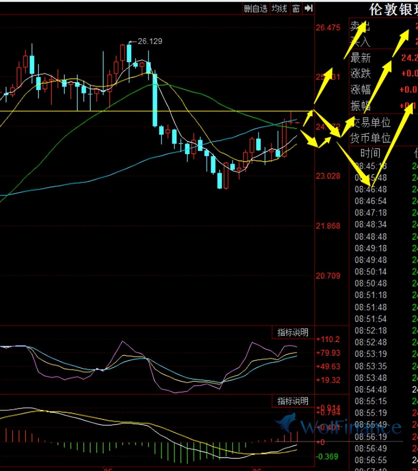Screen dimensions: 418x471
Task: Click the 26.475 price axis label
Action: point(328,28)
